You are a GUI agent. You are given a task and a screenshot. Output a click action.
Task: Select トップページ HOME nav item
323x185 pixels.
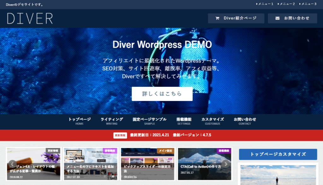tap(79, 121)
